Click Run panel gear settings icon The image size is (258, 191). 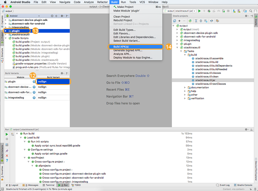pos(247,130)
